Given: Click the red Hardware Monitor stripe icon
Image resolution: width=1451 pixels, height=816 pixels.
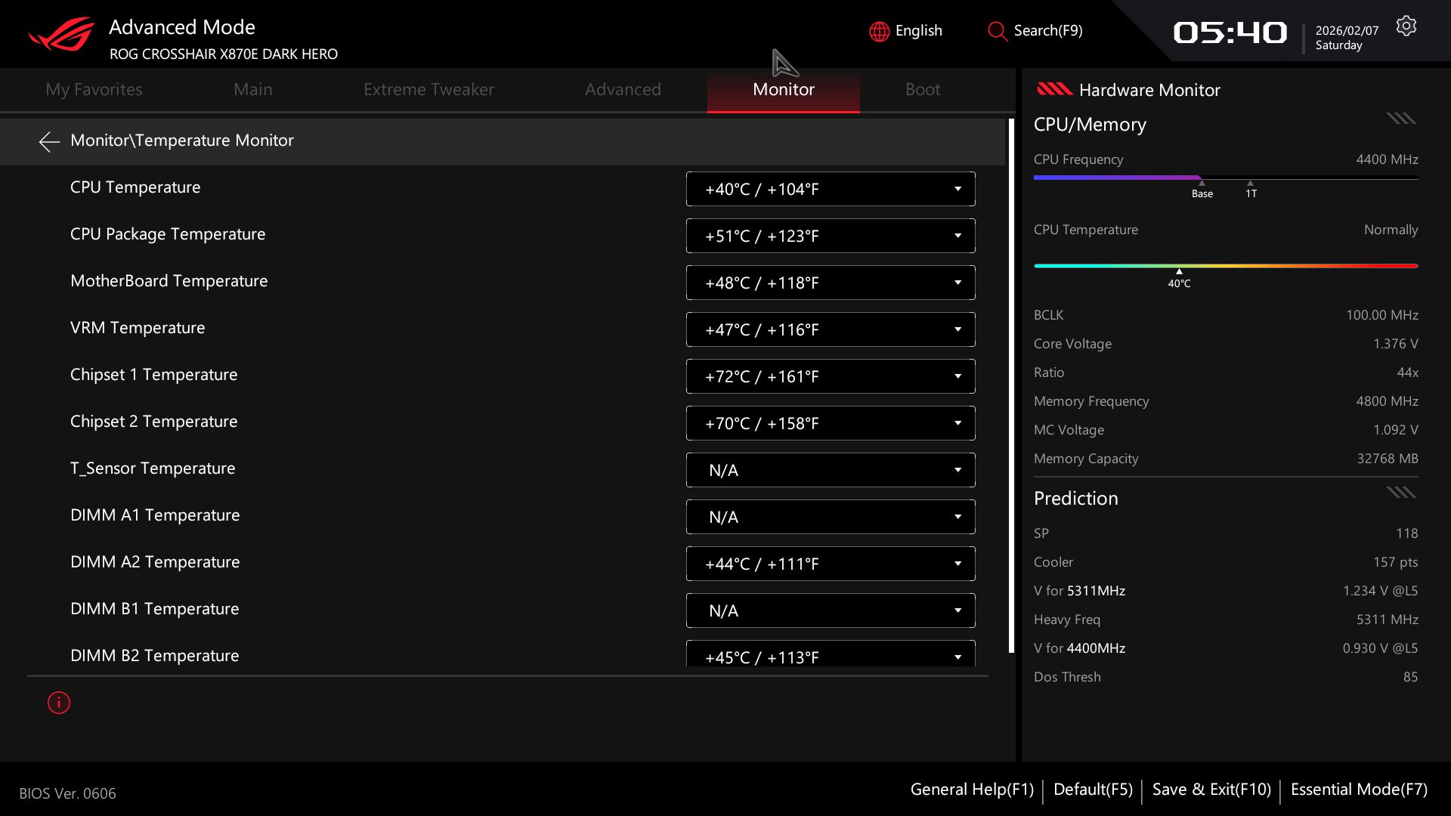Looking at the screenshot, I should pos(1054,89).
